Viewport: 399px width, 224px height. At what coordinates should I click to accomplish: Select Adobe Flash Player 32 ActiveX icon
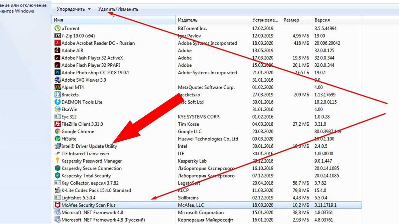[57, 58]
